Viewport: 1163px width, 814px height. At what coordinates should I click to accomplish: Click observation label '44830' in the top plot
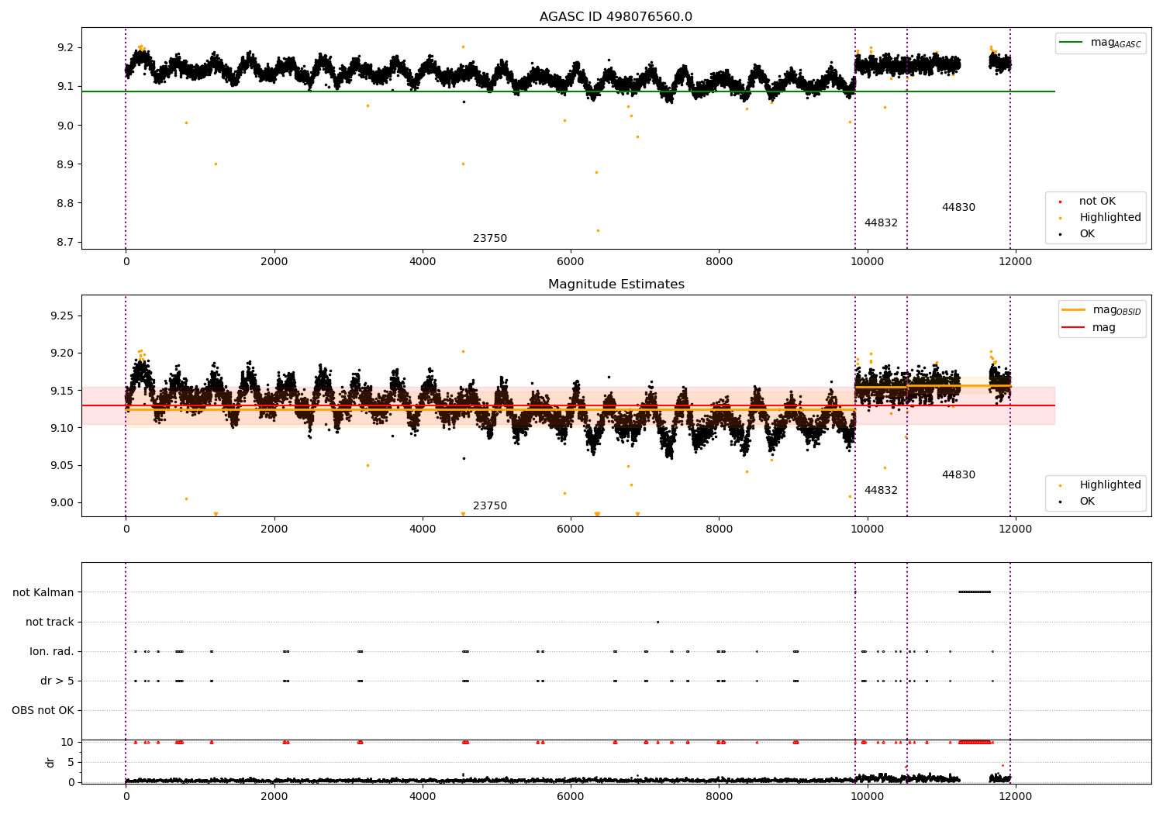pyautogui.click(x=958, y=208)
